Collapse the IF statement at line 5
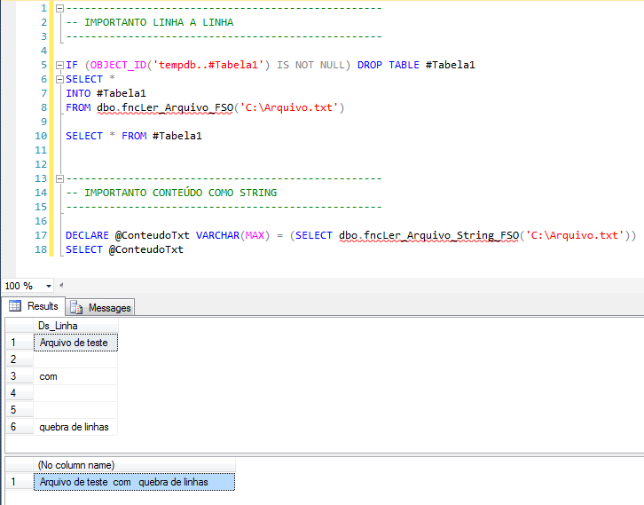Screen dimensions: 644x505 tap(60, 65)
